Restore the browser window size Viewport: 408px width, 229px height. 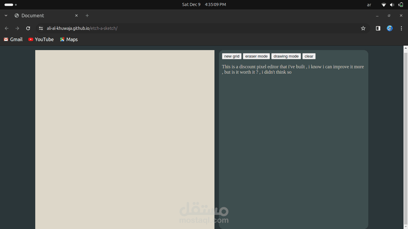[389, 16]
